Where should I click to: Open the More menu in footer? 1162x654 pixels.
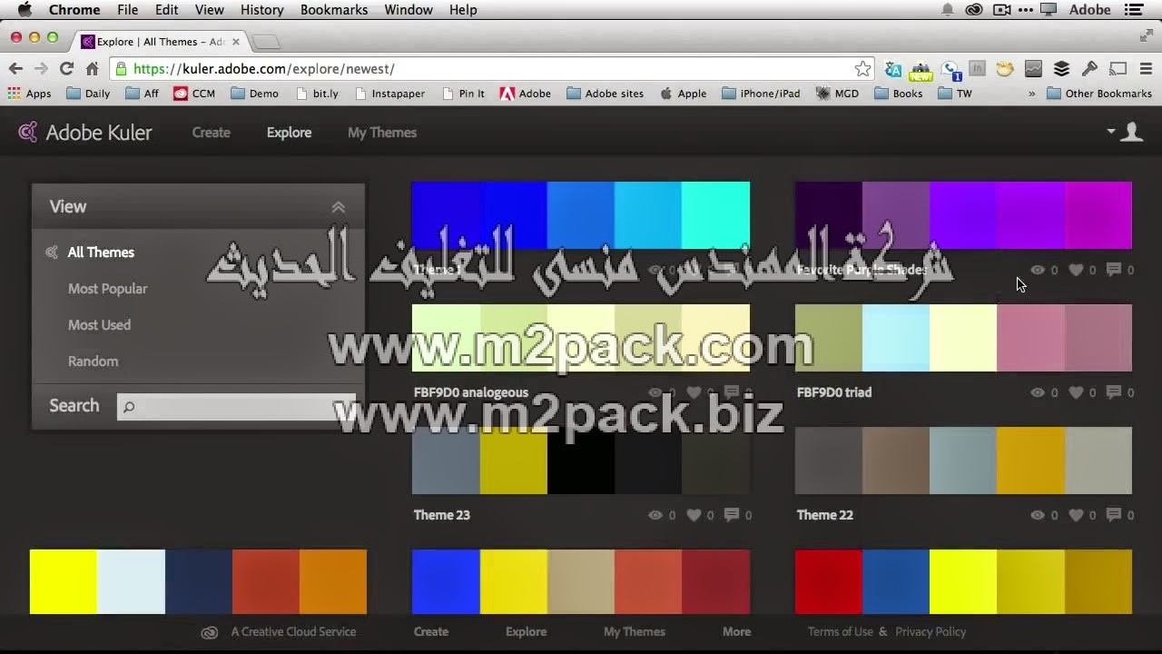tap(736, 632)
